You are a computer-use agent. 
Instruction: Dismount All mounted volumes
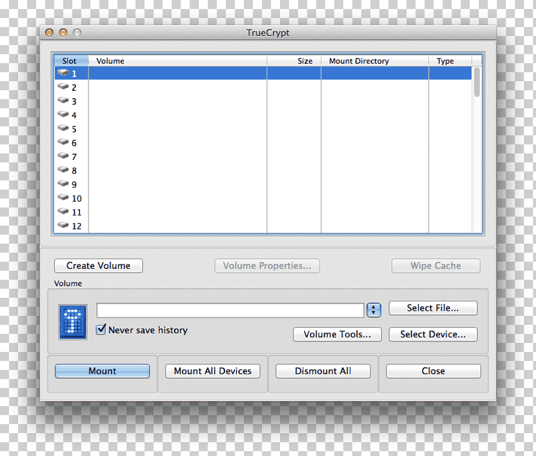tap(323, 371)
